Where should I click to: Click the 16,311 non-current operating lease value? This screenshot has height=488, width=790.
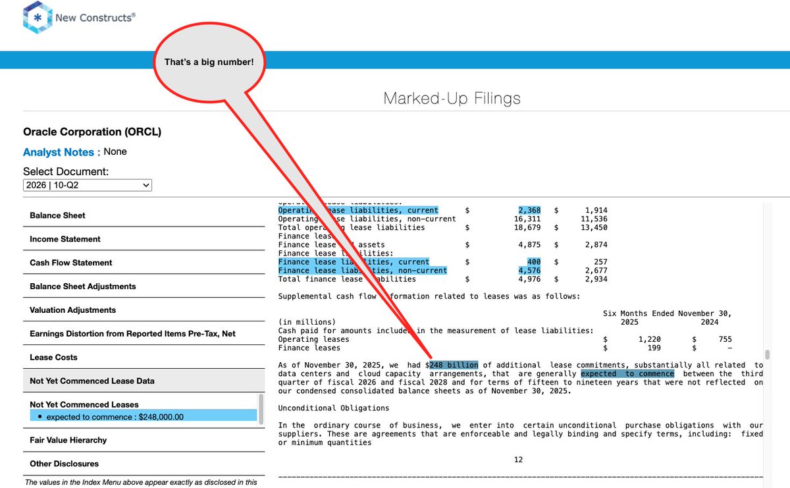coord(527,219)
